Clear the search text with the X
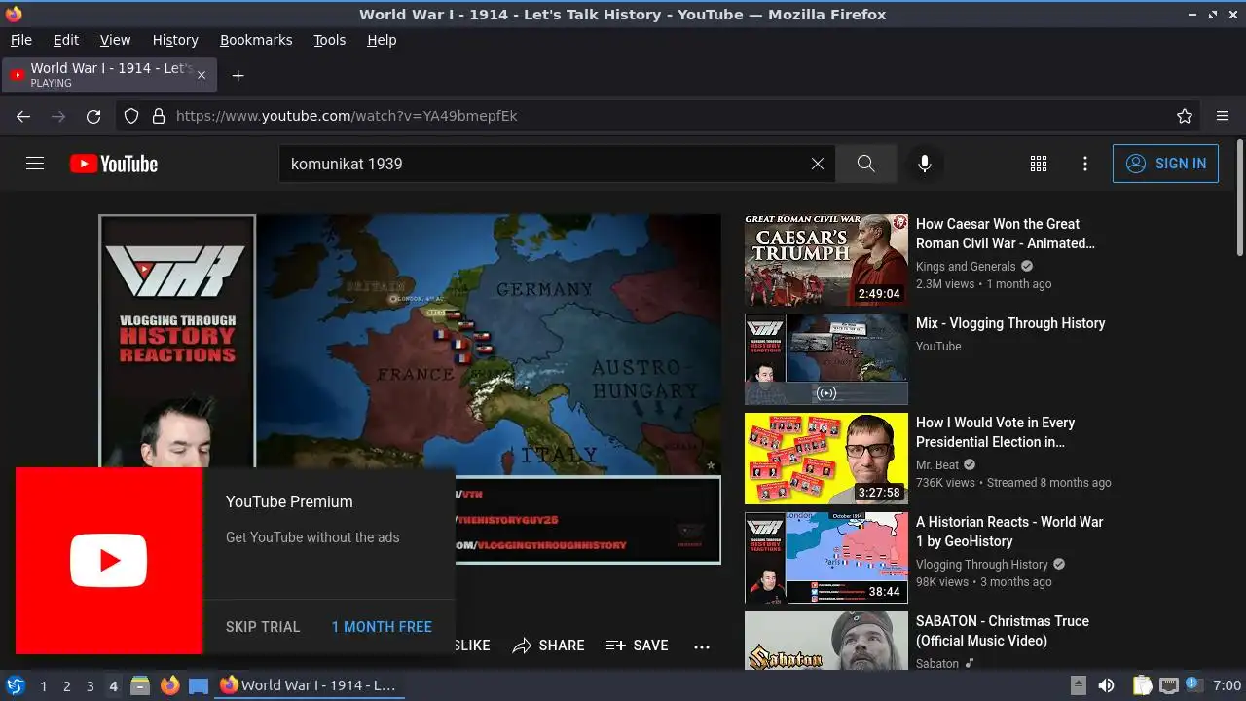The width and height of the screenshot is (1246, 701). point(818,164)
